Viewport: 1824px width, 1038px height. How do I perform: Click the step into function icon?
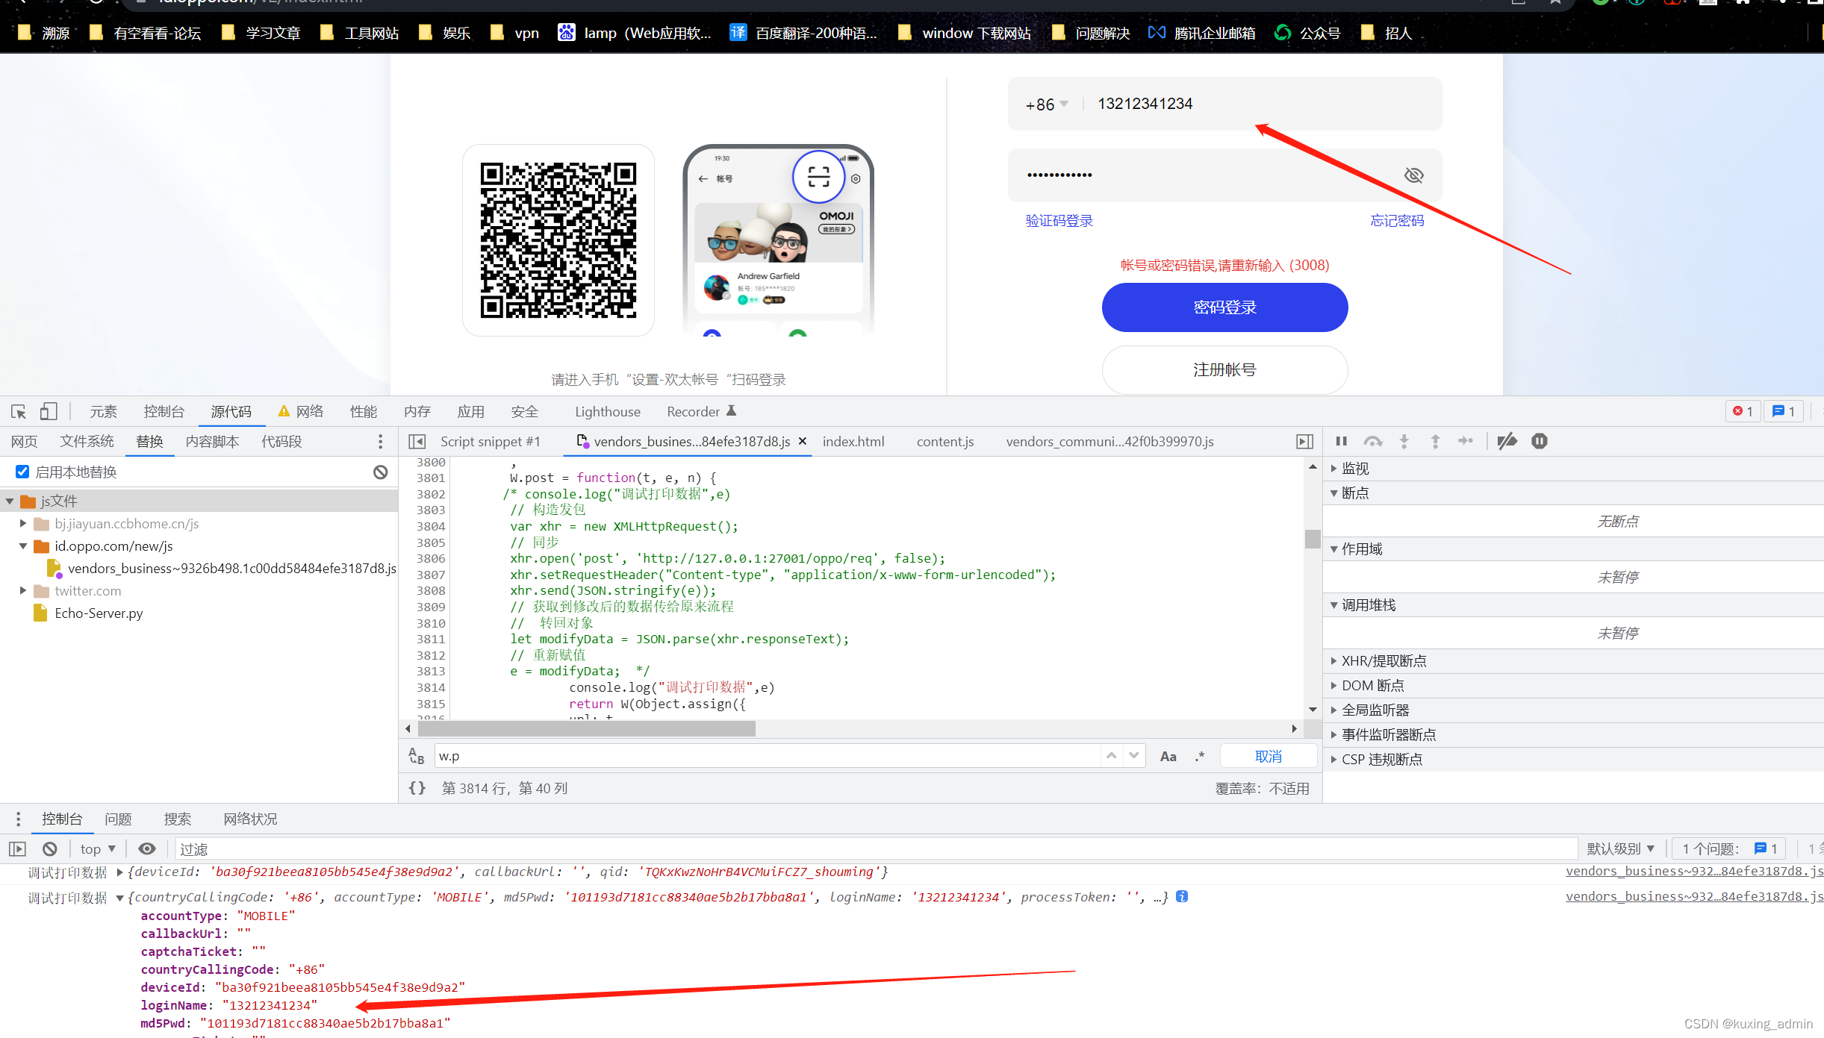click(x=1404, y=442)
